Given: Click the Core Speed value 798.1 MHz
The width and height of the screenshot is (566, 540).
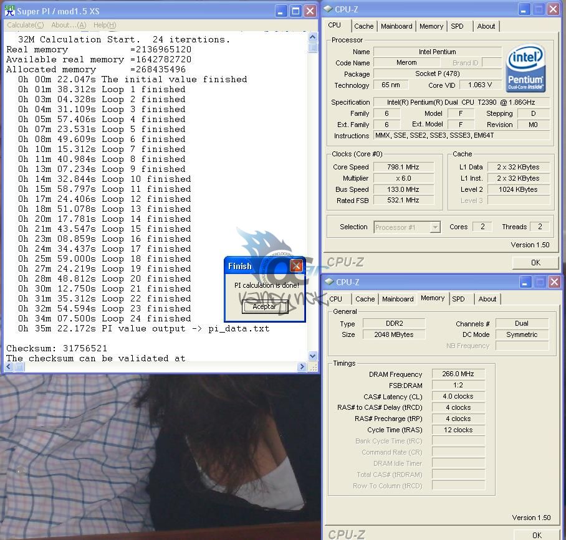Looking at the screenshot, I should (x=403, y=167).
